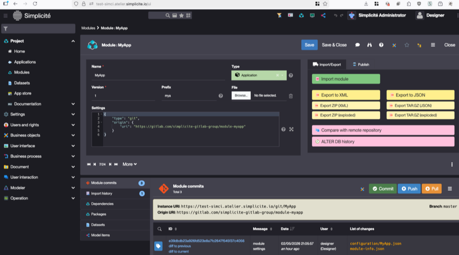
Task: Click the binoculars icon in the form toolbar
Action: point(369,45)
